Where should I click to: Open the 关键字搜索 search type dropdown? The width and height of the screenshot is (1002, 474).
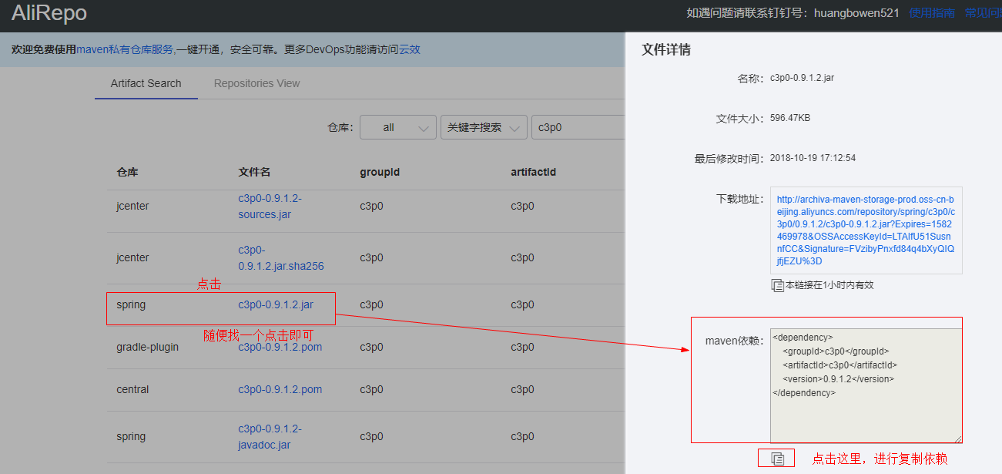[x=483, y=127]
